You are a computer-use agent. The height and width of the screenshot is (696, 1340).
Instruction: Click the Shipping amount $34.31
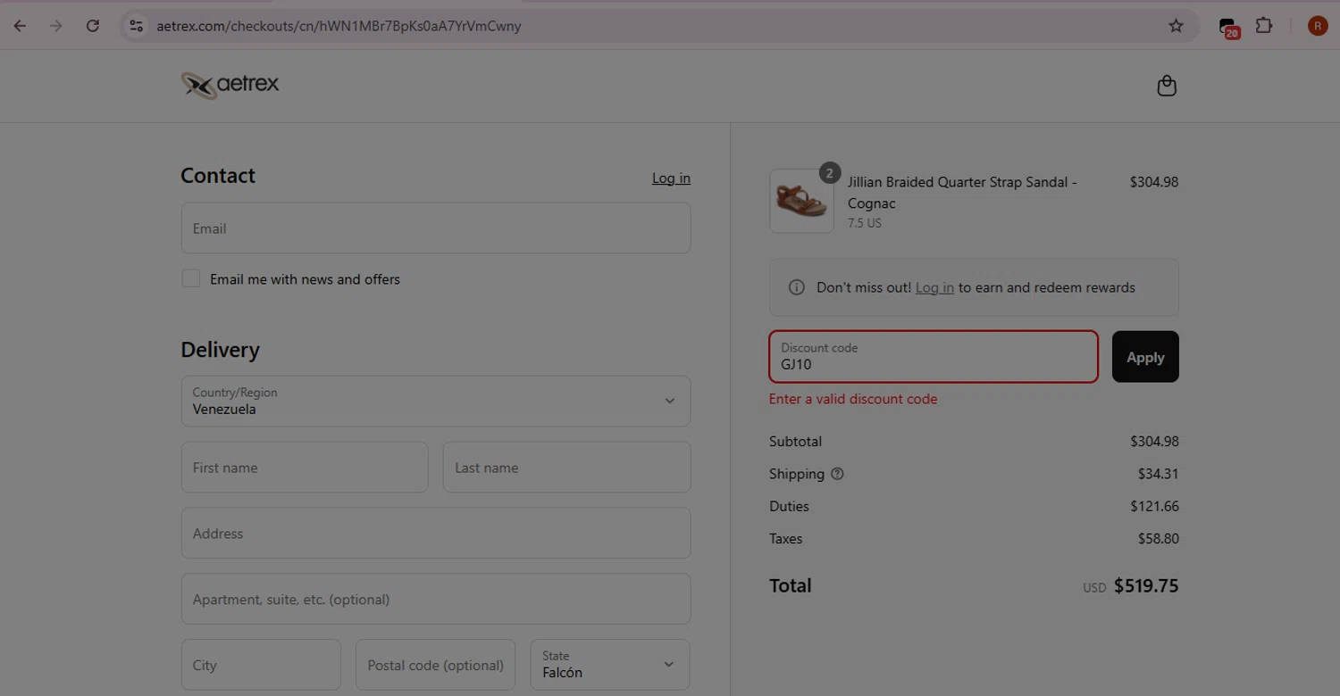tap(1158, 474)
